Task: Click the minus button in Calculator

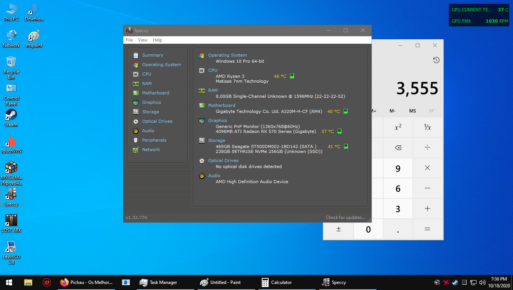Action: tap(427, 188)
